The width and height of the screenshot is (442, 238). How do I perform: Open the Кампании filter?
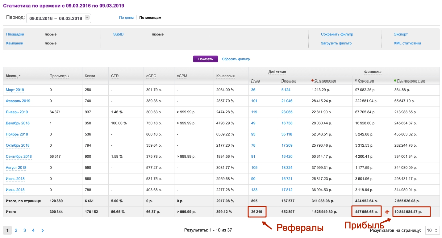15,43
